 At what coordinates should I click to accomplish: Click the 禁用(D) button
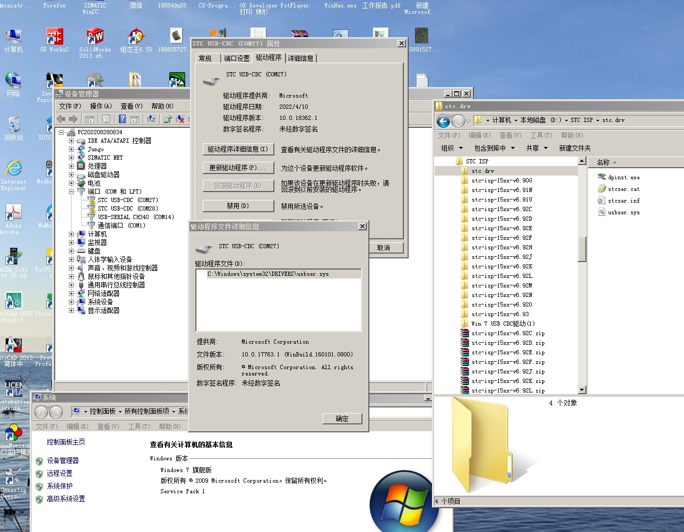[238, 205]
